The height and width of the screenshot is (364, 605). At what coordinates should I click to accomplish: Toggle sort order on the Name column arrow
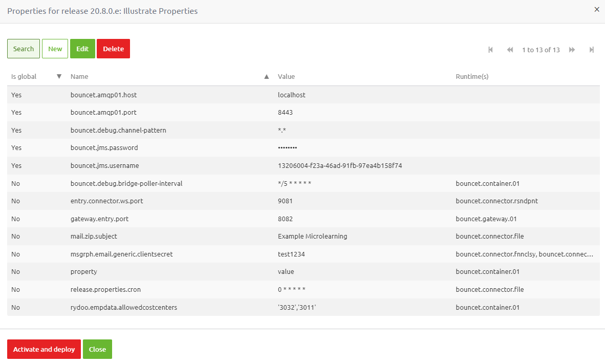pyautogui.click(x=266, y=76)
